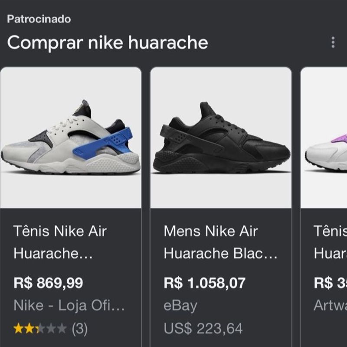Tap the US$ 223,64 converted price
Viewport: 347px width, 347px height.
203,328
